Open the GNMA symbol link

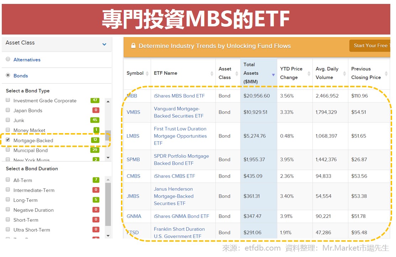134,216
